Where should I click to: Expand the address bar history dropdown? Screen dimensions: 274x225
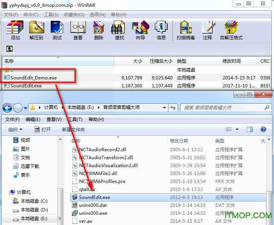pos(164,107)
